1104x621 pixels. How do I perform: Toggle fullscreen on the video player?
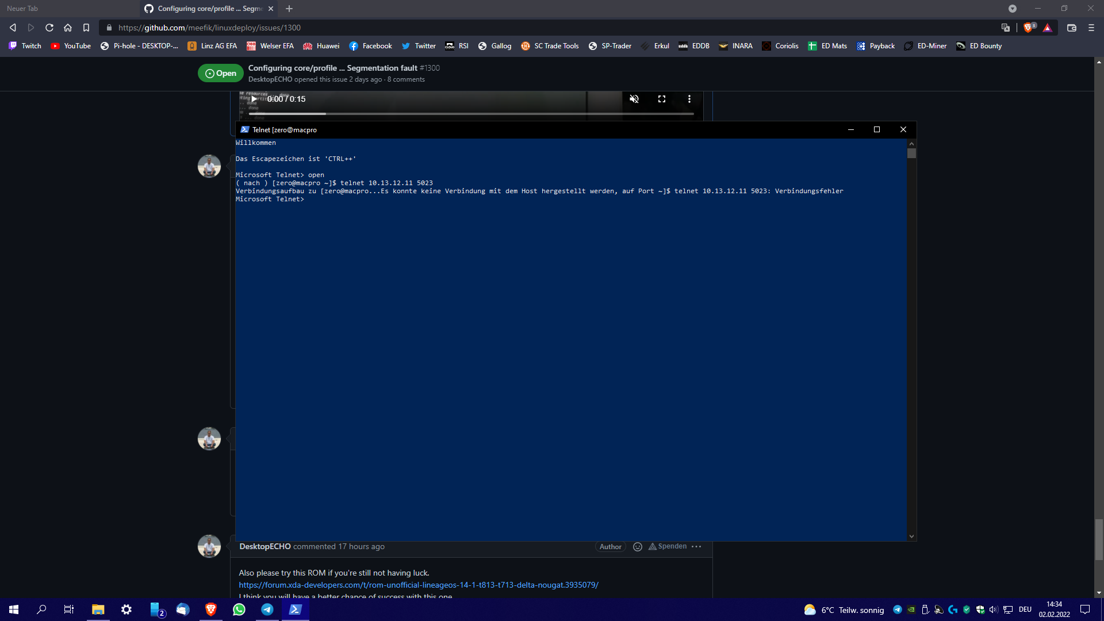(662, 99)
